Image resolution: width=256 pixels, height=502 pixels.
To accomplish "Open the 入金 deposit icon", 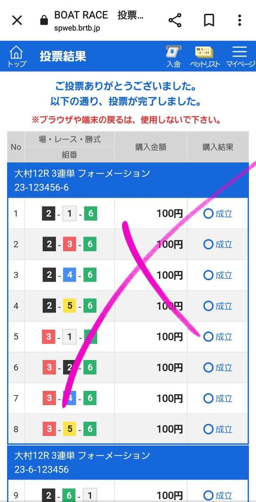I will 174,57.
